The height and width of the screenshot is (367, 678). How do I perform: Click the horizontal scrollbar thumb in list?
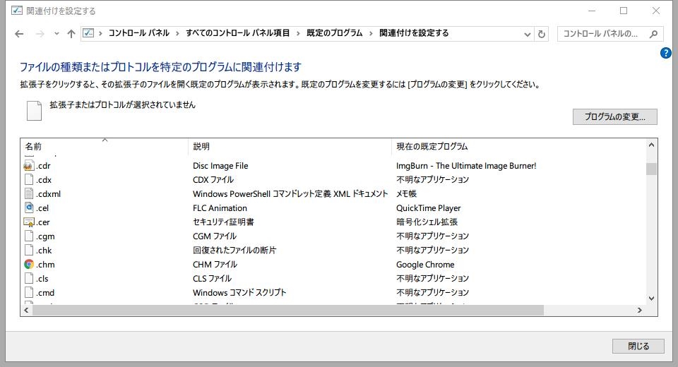pos(288,310)
